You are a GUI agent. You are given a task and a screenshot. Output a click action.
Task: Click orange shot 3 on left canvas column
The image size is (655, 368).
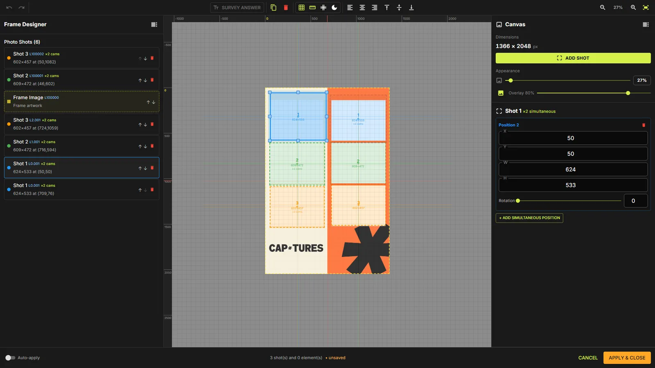297,206
